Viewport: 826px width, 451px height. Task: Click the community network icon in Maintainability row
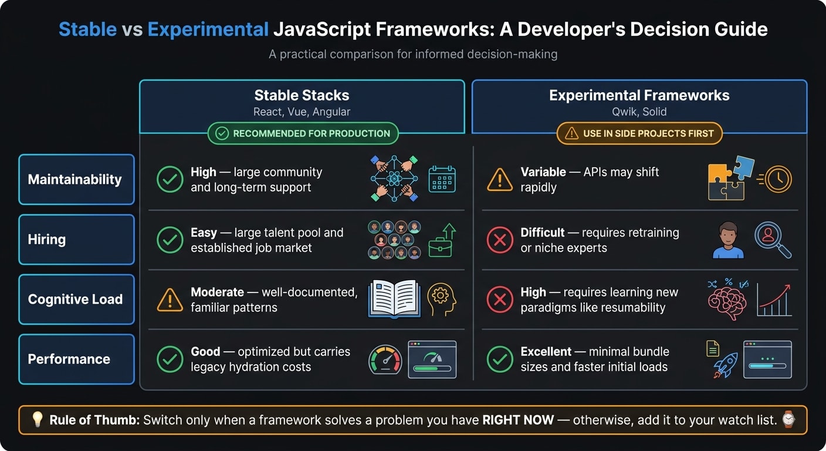point(394,179)
